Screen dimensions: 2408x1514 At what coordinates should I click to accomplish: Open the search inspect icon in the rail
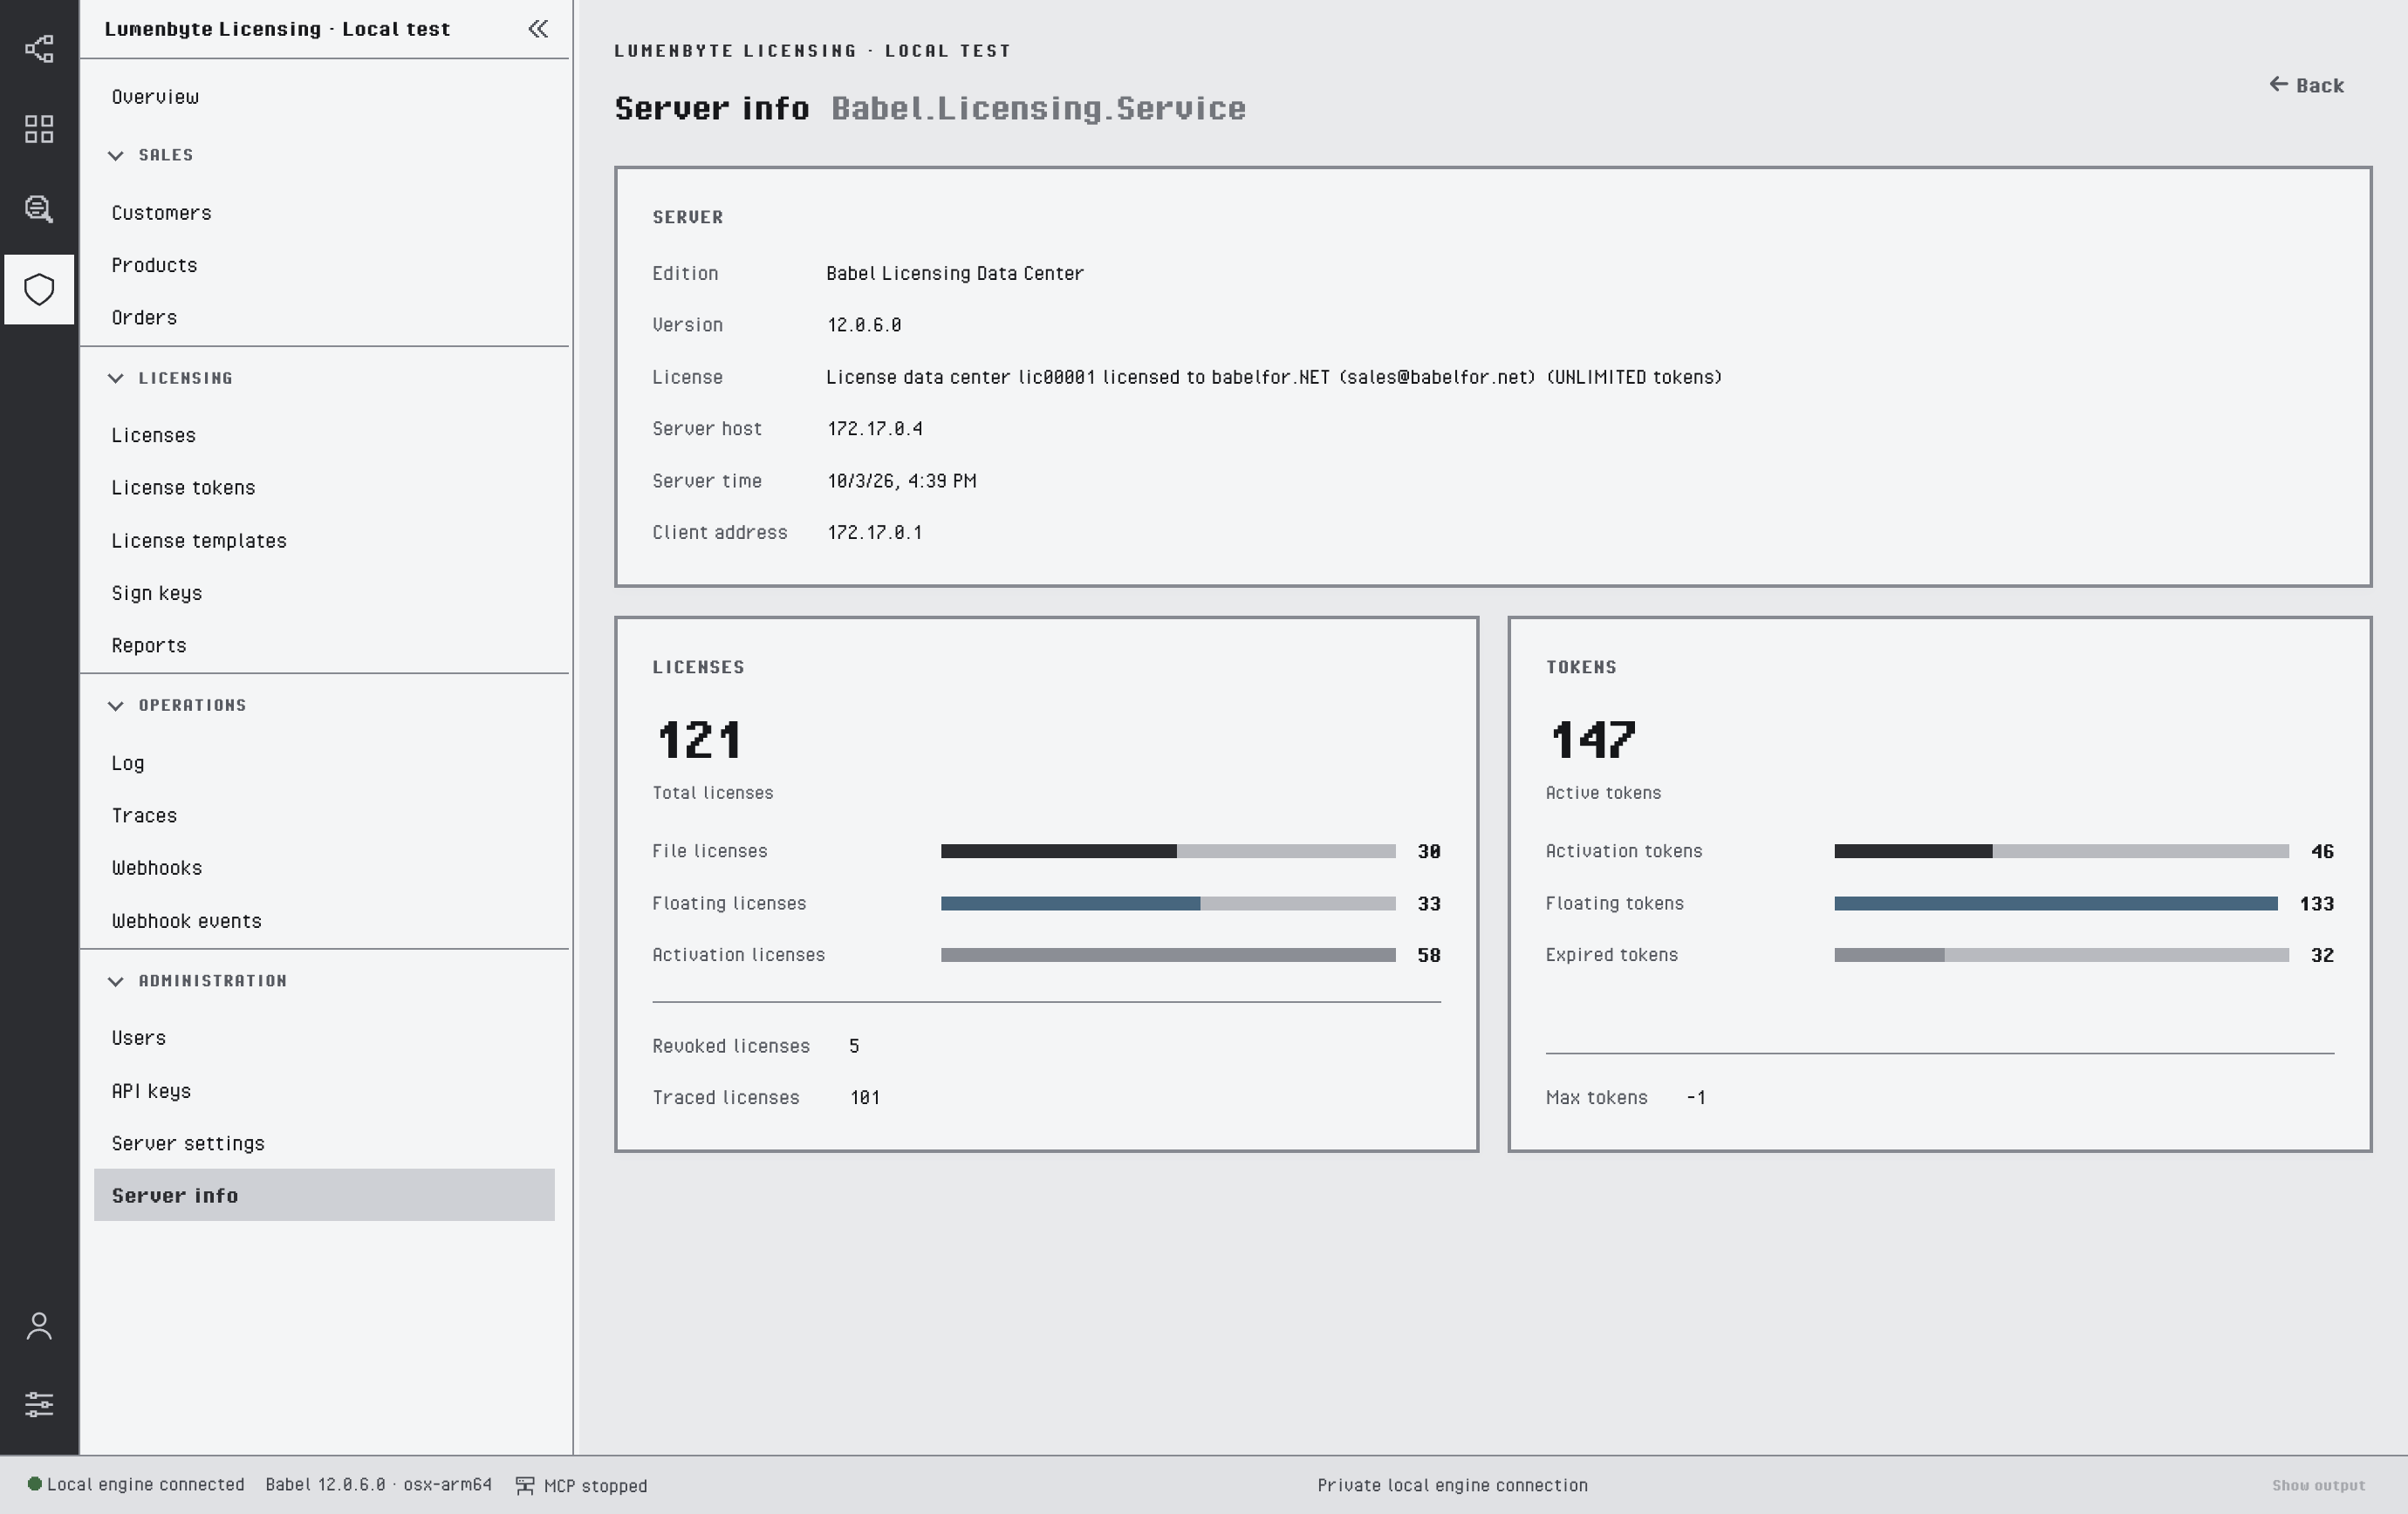pyautogui.click(x=39, y=208)
